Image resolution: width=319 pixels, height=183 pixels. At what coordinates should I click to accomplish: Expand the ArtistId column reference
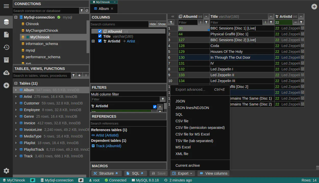[x=93, y=41]
